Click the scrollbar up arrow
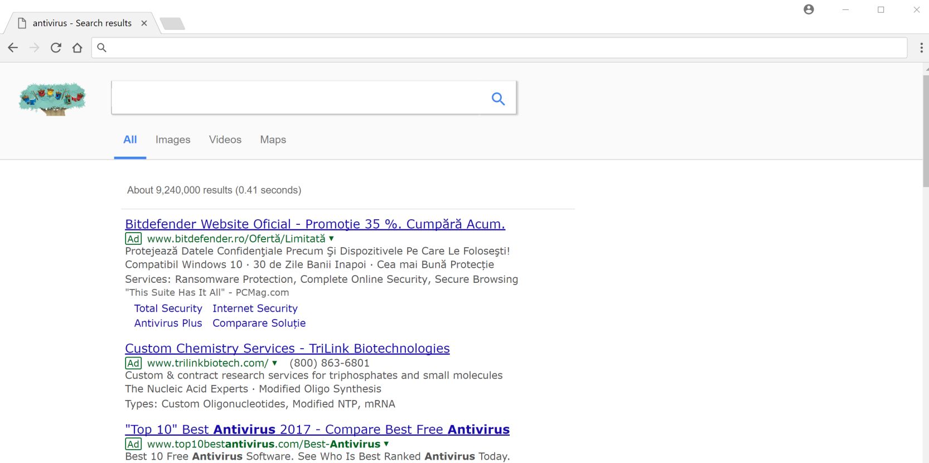 pos(926,68)
